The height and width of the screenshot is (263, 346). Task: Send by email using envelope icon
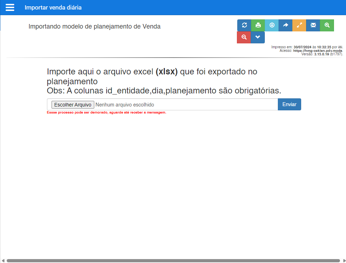pos(313,25)
